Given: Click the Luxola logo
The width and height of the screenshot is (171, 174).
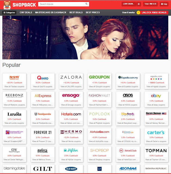Looking at the screenshot, I should (x=14, y=114).
